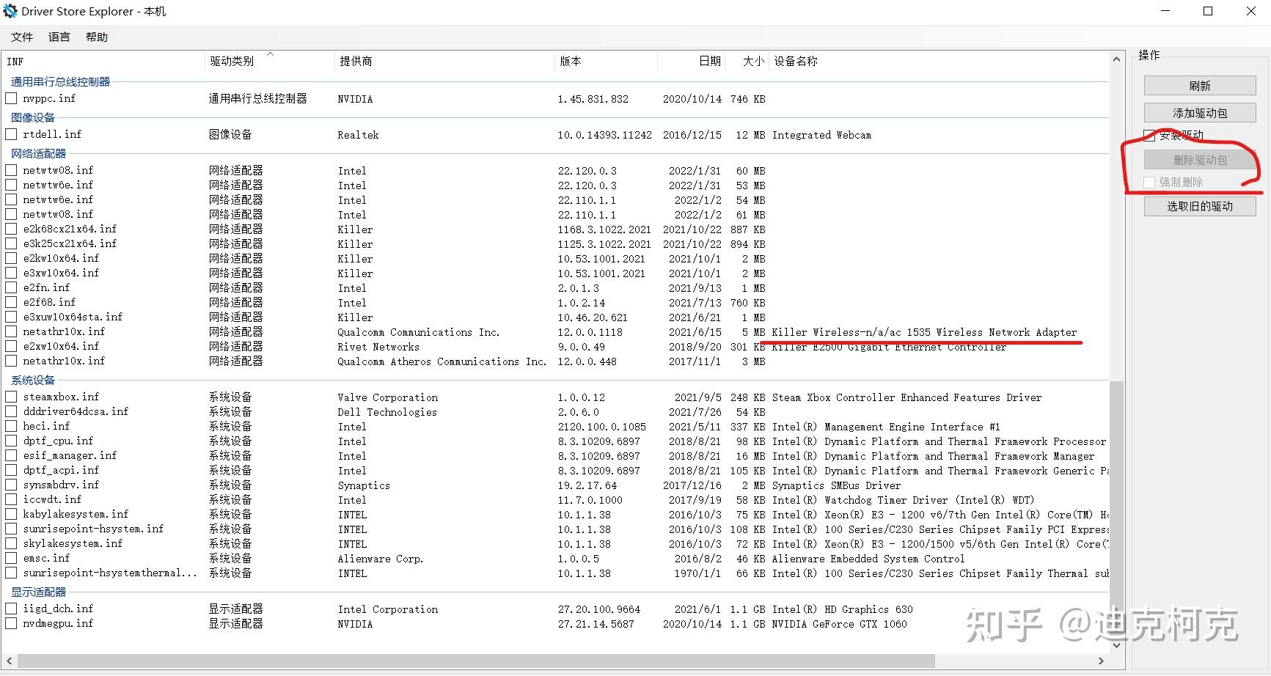Collapse the 系统设备 group header
Viewport: 1271px width, 676px height.
coord(33,380)
